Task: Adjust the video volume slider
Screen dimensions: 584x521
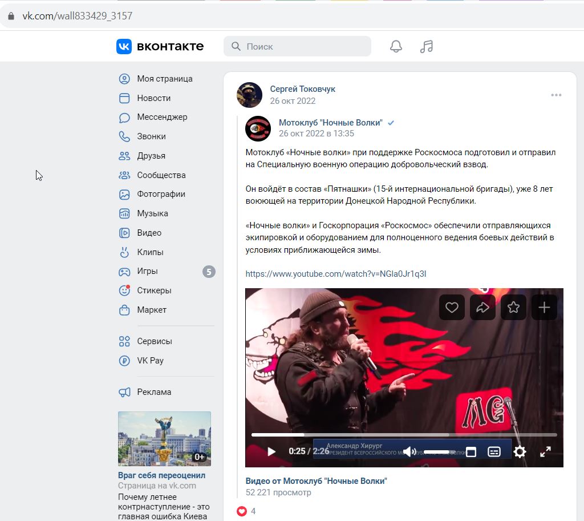Action: point(440,452)
